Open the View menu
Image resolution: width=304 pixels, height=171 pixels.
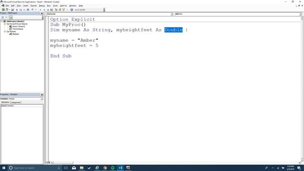coord(19,6)
